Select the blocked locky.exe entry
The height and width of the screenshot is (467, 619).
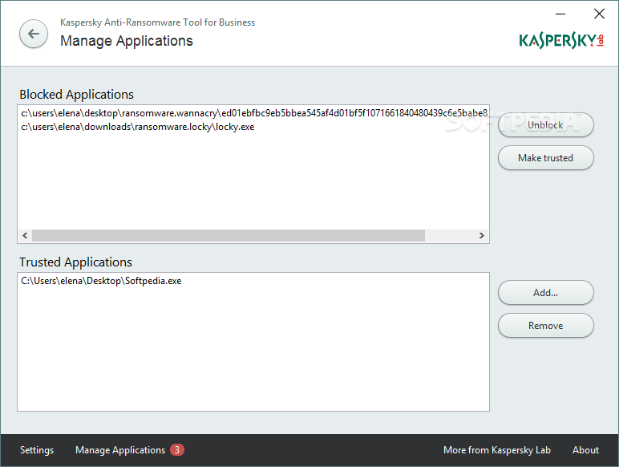pyautogui.click(x=253, y=127)
